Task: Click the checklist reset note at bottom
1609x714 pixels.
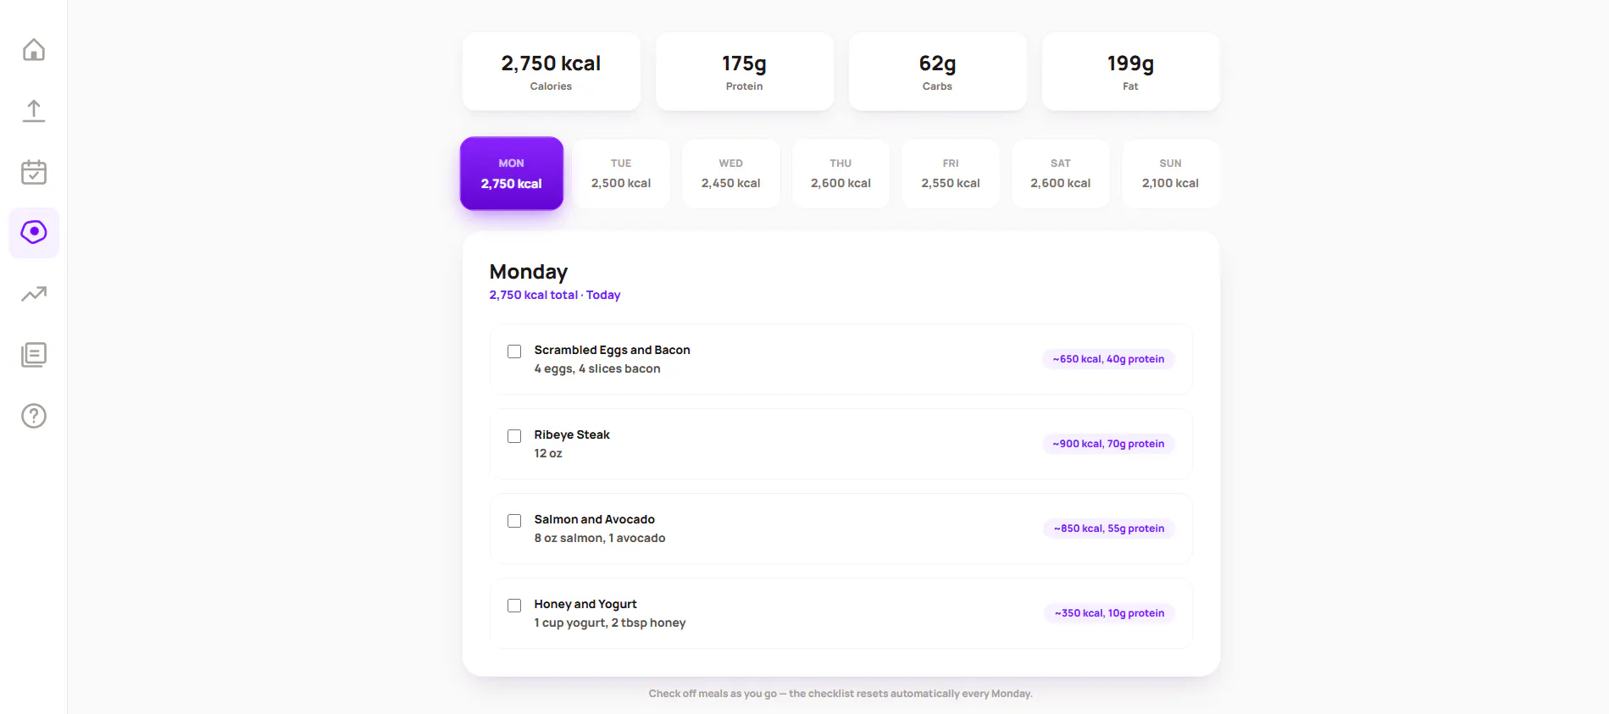Action: pos(841,694)
